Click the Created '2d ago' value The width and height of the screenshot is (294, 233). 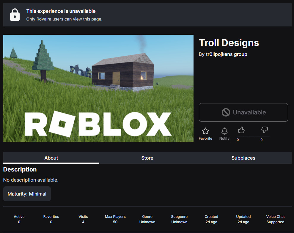point(211,222)
